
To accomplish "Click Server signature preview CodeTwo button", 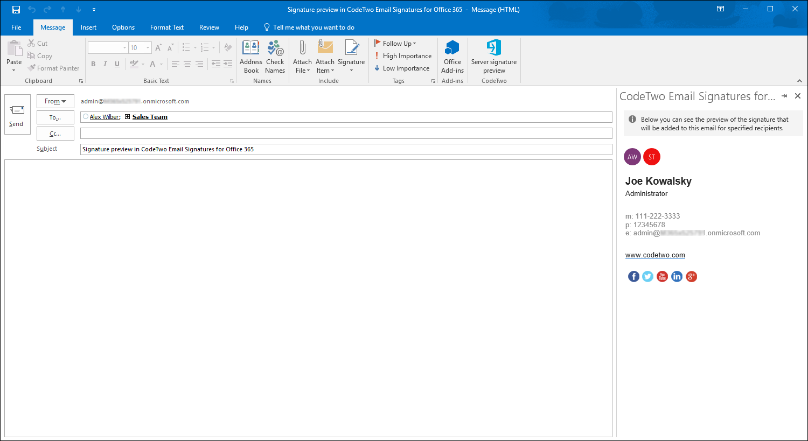I will tap(494, 57).
